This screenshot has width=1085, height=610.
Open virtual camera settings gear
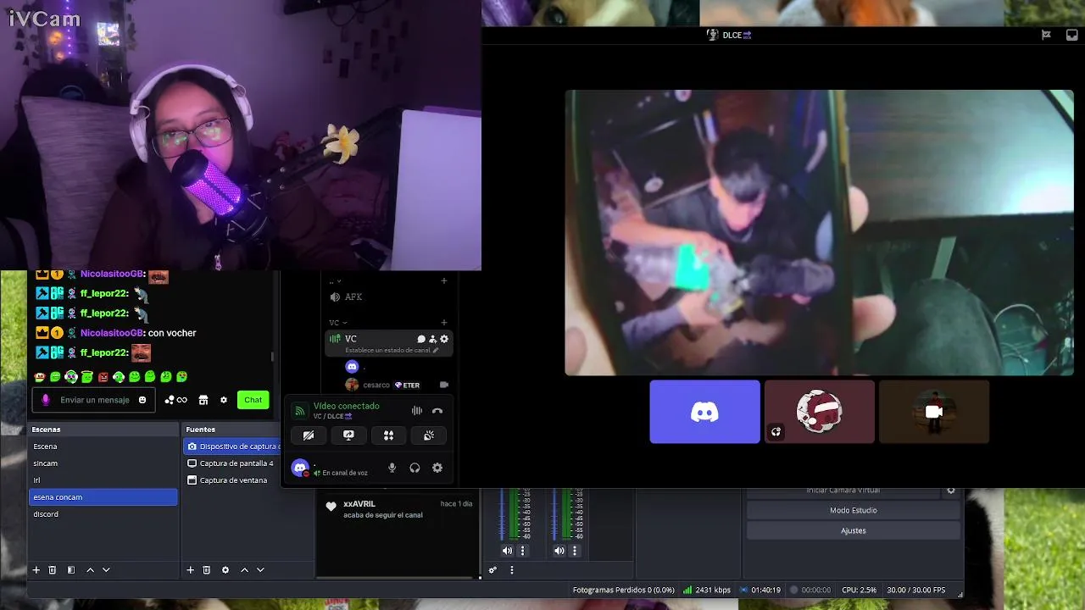[951, 490]
